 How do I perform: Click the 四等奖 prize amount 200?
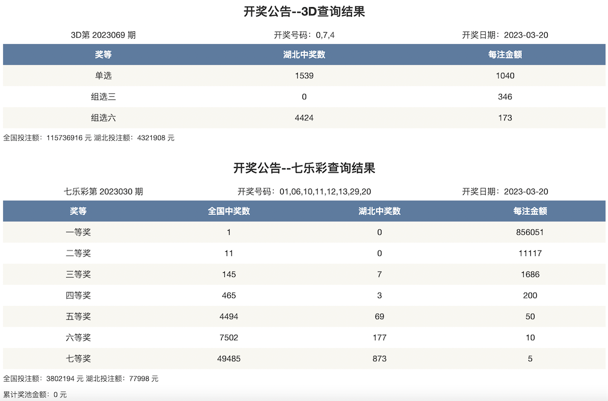pos(530,296)
